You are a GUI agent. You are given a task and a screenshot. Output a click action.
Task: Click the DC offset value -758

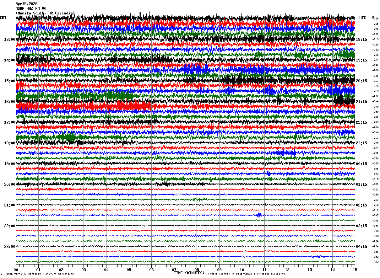(x=375, y=158)
